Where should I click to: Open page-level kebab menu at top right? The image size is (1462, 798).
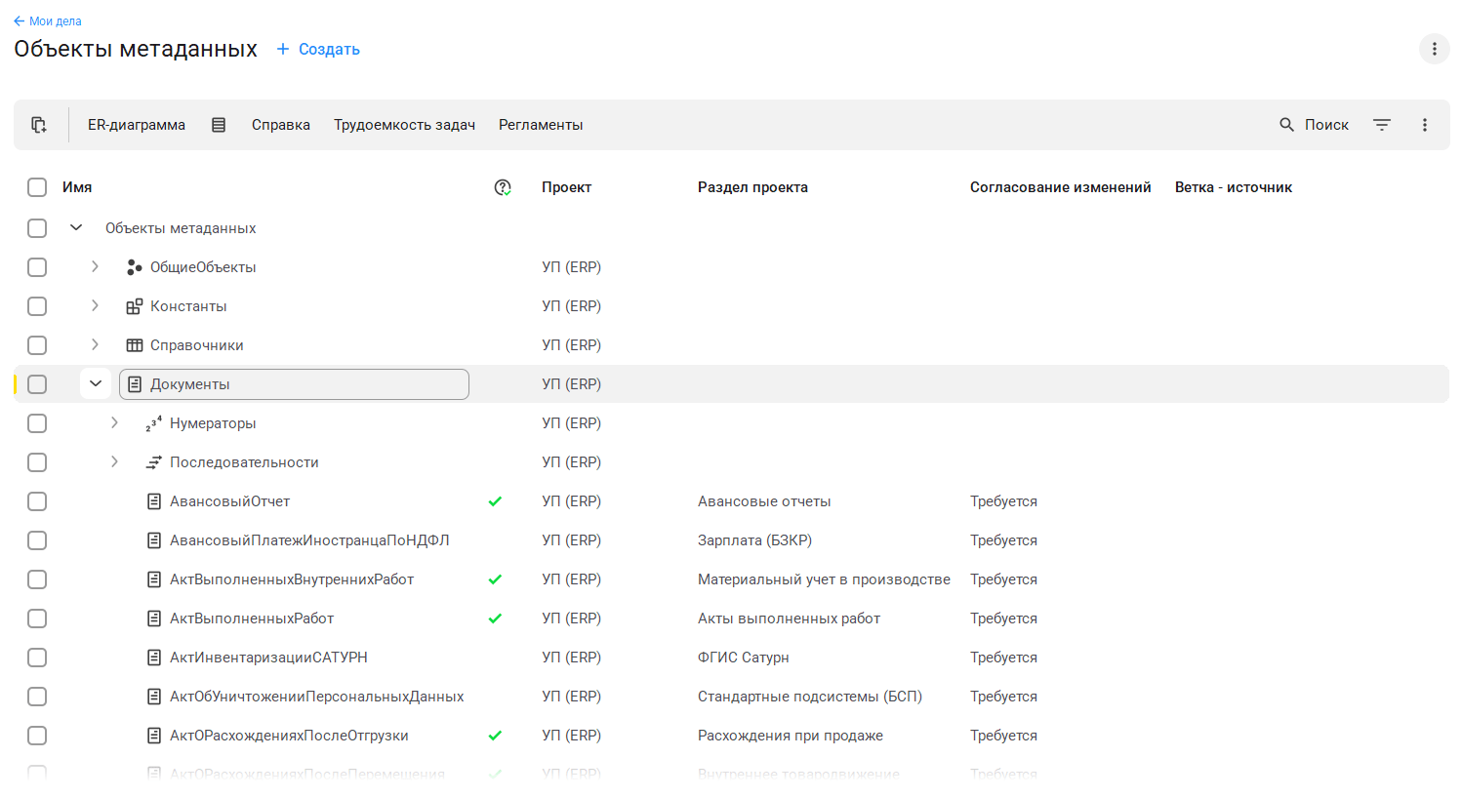(1434, 49)
